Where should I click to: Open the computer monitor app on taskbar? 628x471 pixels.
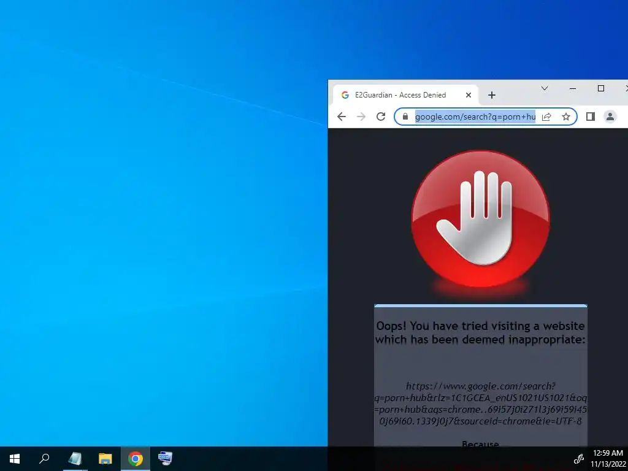[x=165, y=459]
